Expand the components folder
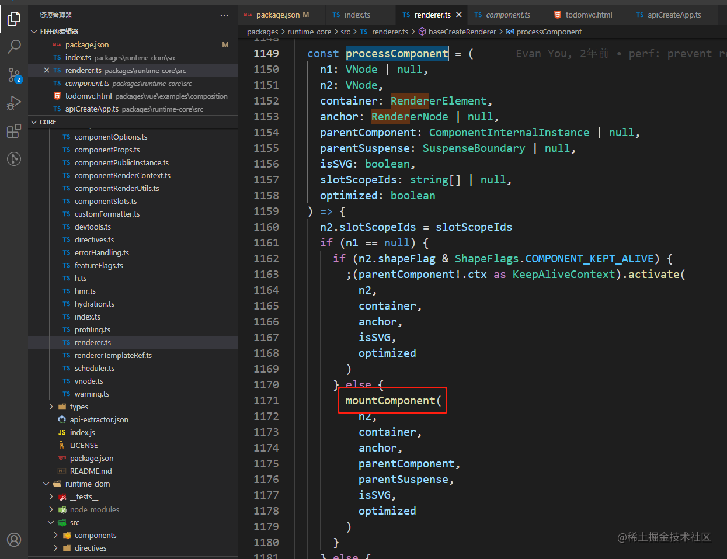The height and width of the screenshot is (559, 727). click(x=96, y=535)
